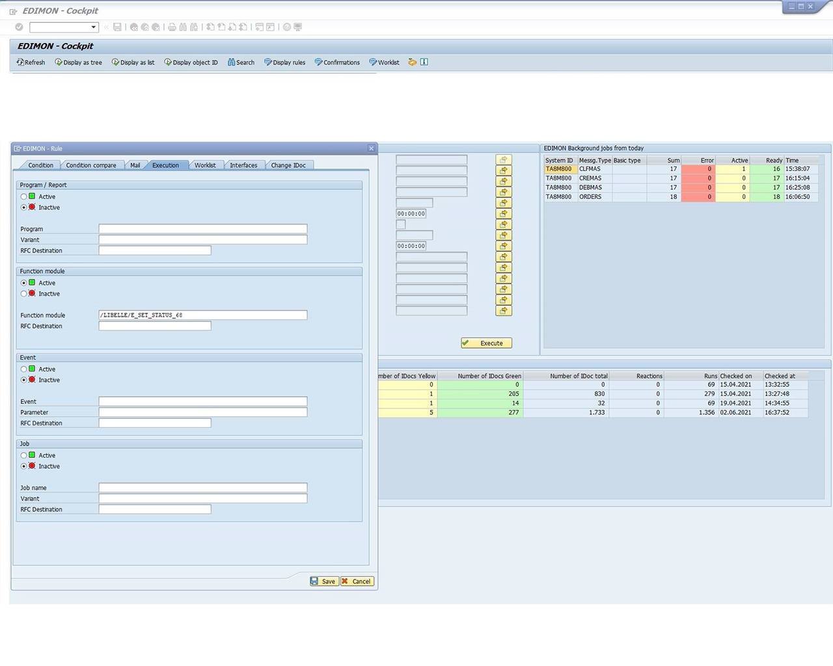Viewport: 833px width, 666px height.
Task: Select Active under Job
Action: pyautogui.click(x=24, y=456)
